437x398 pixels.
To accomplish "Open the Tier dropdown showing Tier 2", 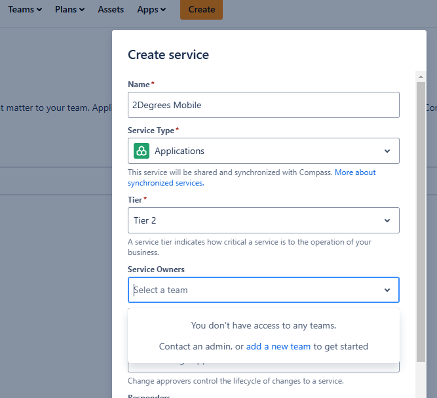I will (263, 220).
